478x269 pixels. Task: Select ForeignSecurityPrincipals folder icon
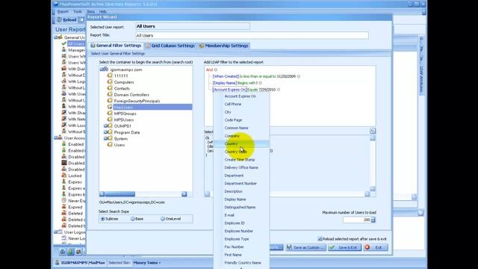point(110,101)
